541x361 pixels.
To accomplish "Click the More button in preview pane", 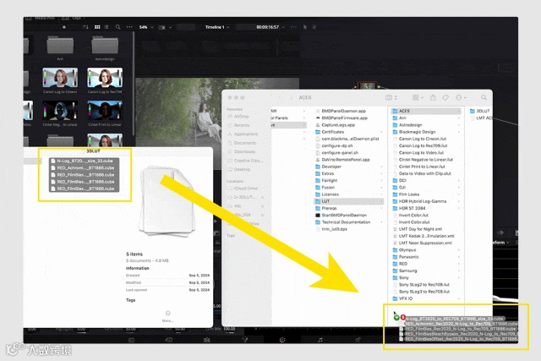I will point(167,316).
